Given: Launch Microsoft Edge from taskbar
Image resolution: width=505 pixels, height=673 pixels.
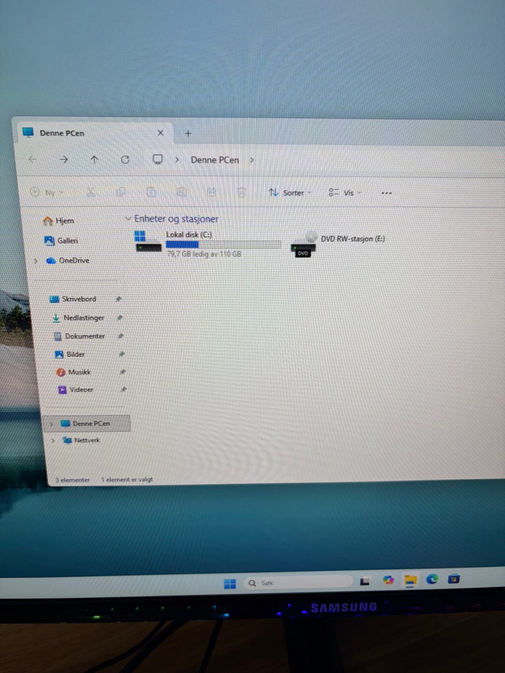Looking at the screenshot, I should click(x=432, y=579).
